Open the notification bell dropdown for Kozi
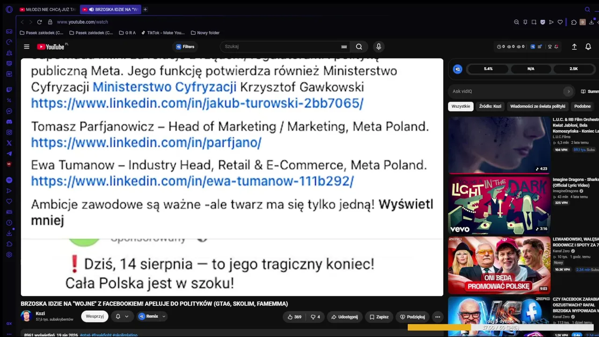The image size is (599, 337). coord(122,316)
